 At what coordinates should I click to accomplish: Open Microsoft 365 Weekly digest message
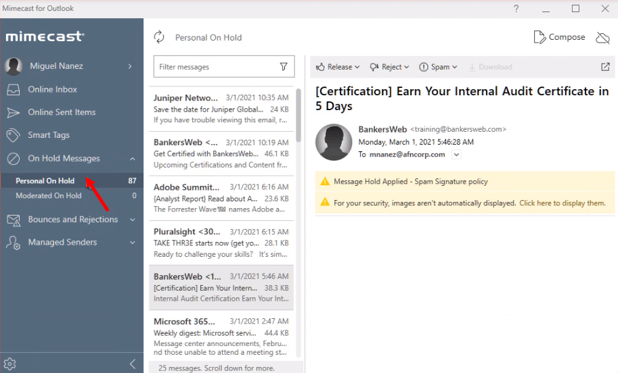click(x=221, y=336)
